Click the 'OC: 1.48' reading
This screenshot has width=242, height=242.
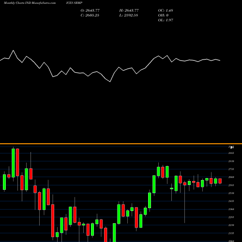coord(166,11)
